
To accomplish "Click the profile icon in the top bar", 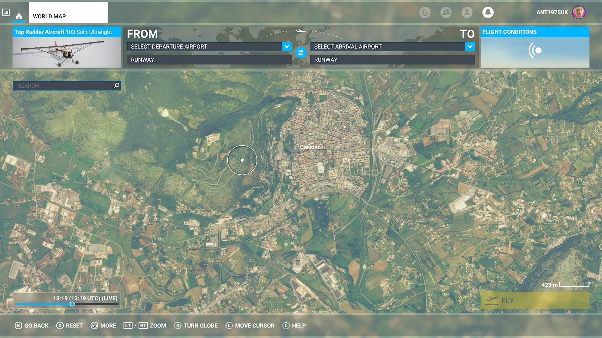I will [x=467, y=13].
